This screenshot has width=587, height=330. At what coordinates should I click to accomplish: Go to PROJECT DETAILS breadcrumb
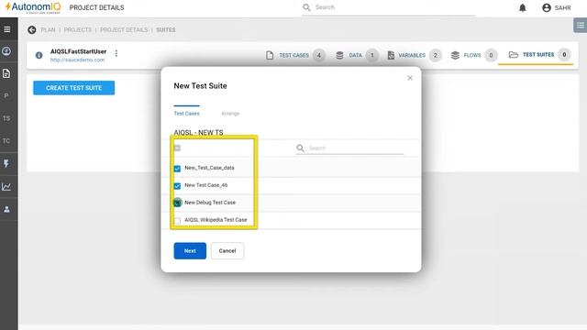(x=124, y=30)
